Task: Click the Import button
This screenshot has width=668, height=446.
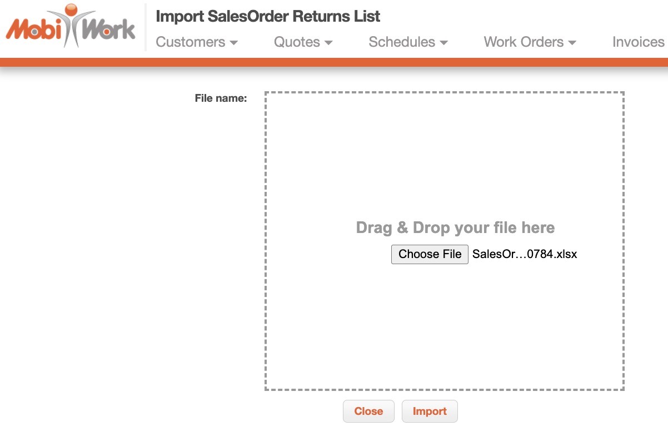Action: point(430,412)
